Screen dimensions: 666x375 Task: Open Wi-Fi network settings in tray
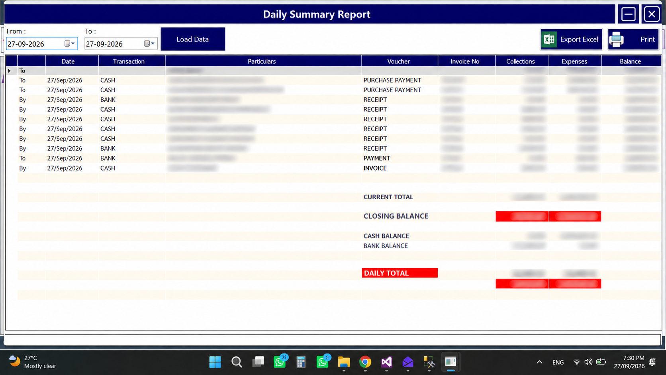pos(576,362)
